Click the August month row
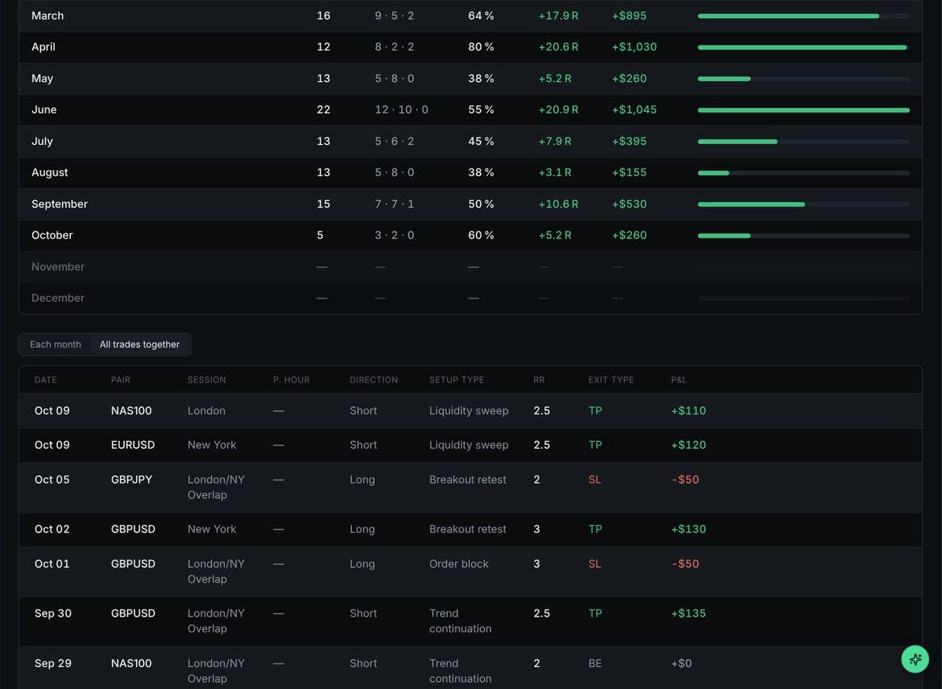This screenshot has width=942, height=689. pos(471,172)
